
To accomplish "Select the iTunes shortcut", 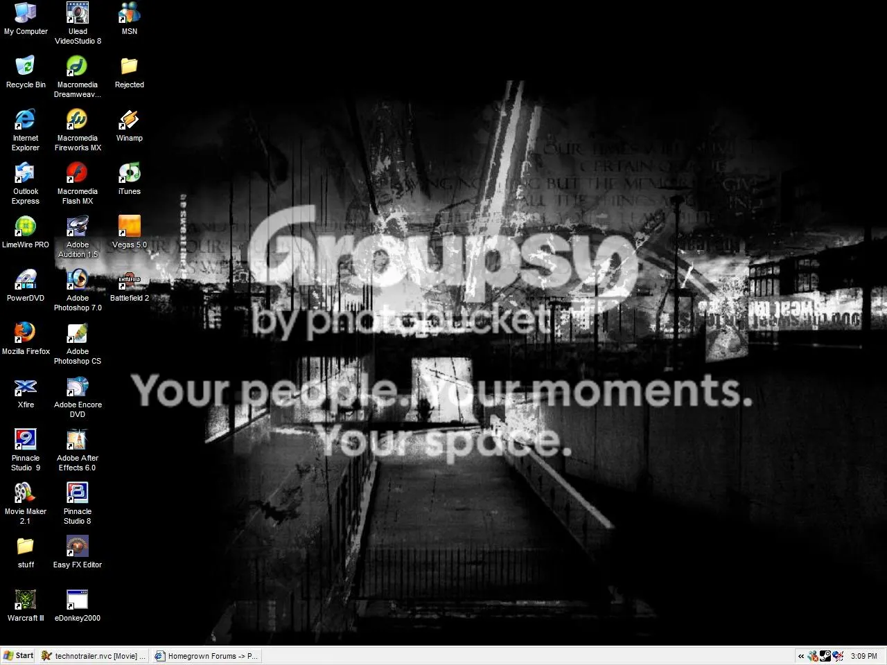I will point(130,179).
